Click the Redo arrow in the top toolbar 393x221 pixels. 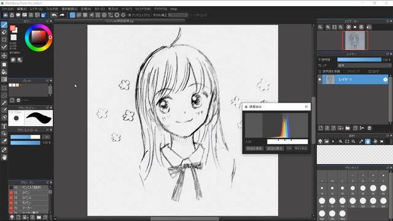point(61,15)
